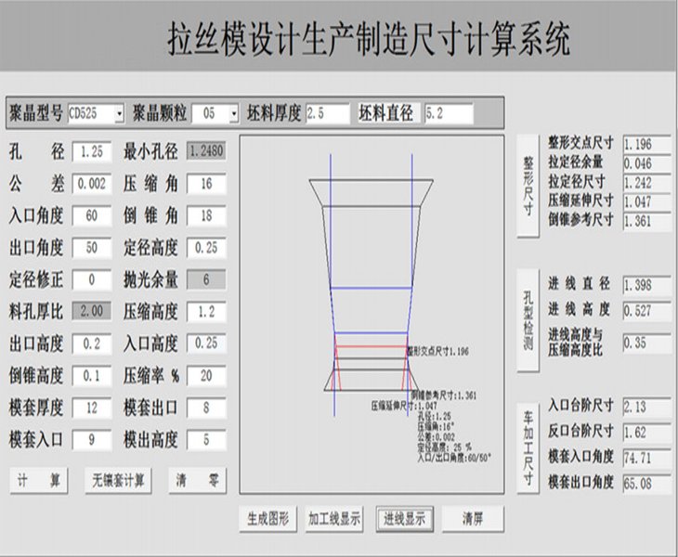Click the 进线直径 output showing 1.398
This screenshot has width=678, height=557.
pyautogui.click(x=646, y=285)
